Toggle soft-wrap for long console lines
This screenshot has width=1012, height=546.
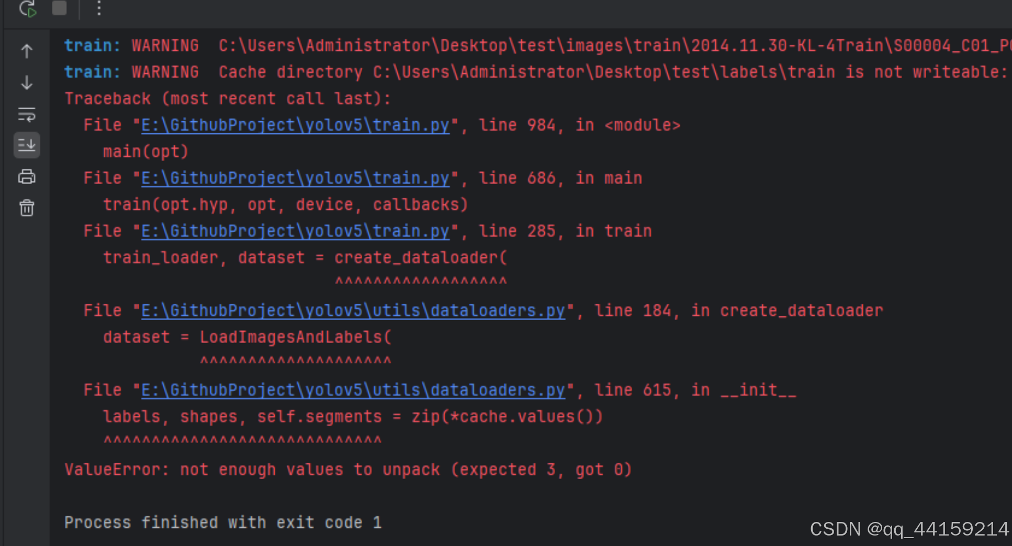[26, 115]
